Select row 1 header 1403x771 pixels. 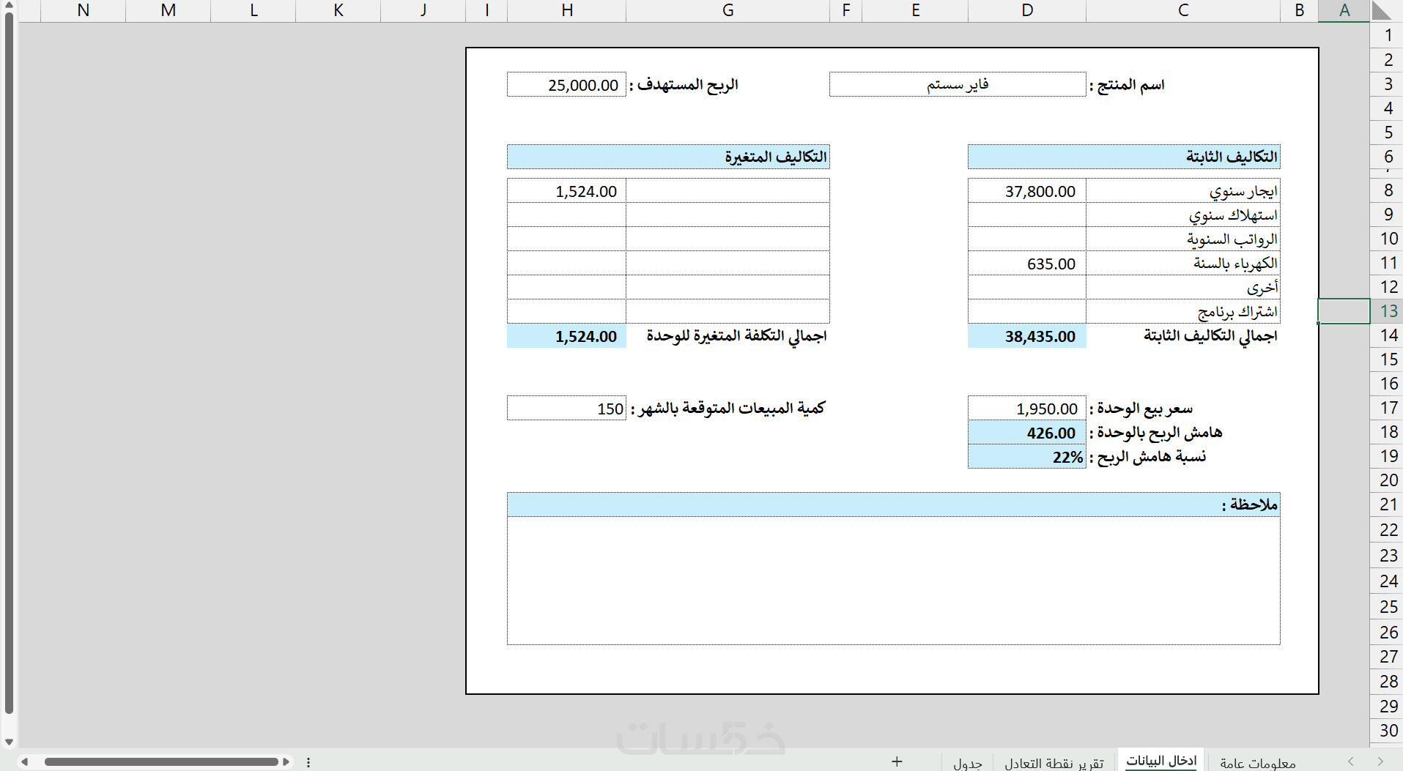coord(1388,35)
